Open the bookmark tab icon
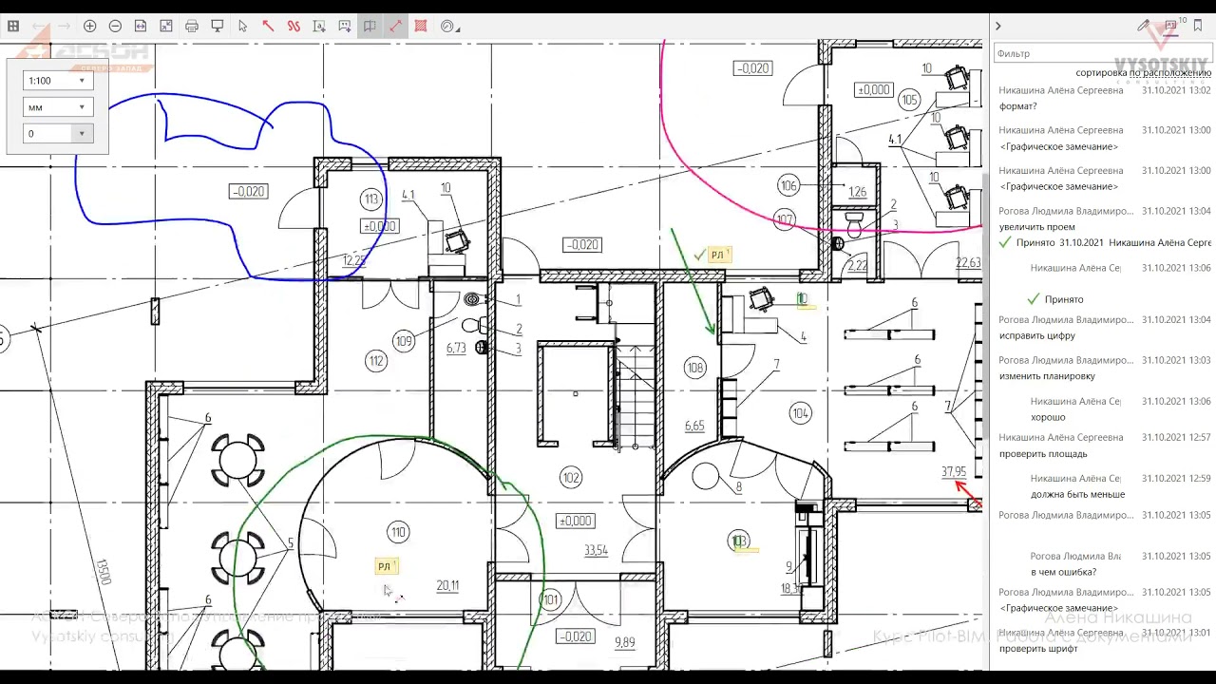This screenshot has height=684, width=1216. [x=1198, y=26]
